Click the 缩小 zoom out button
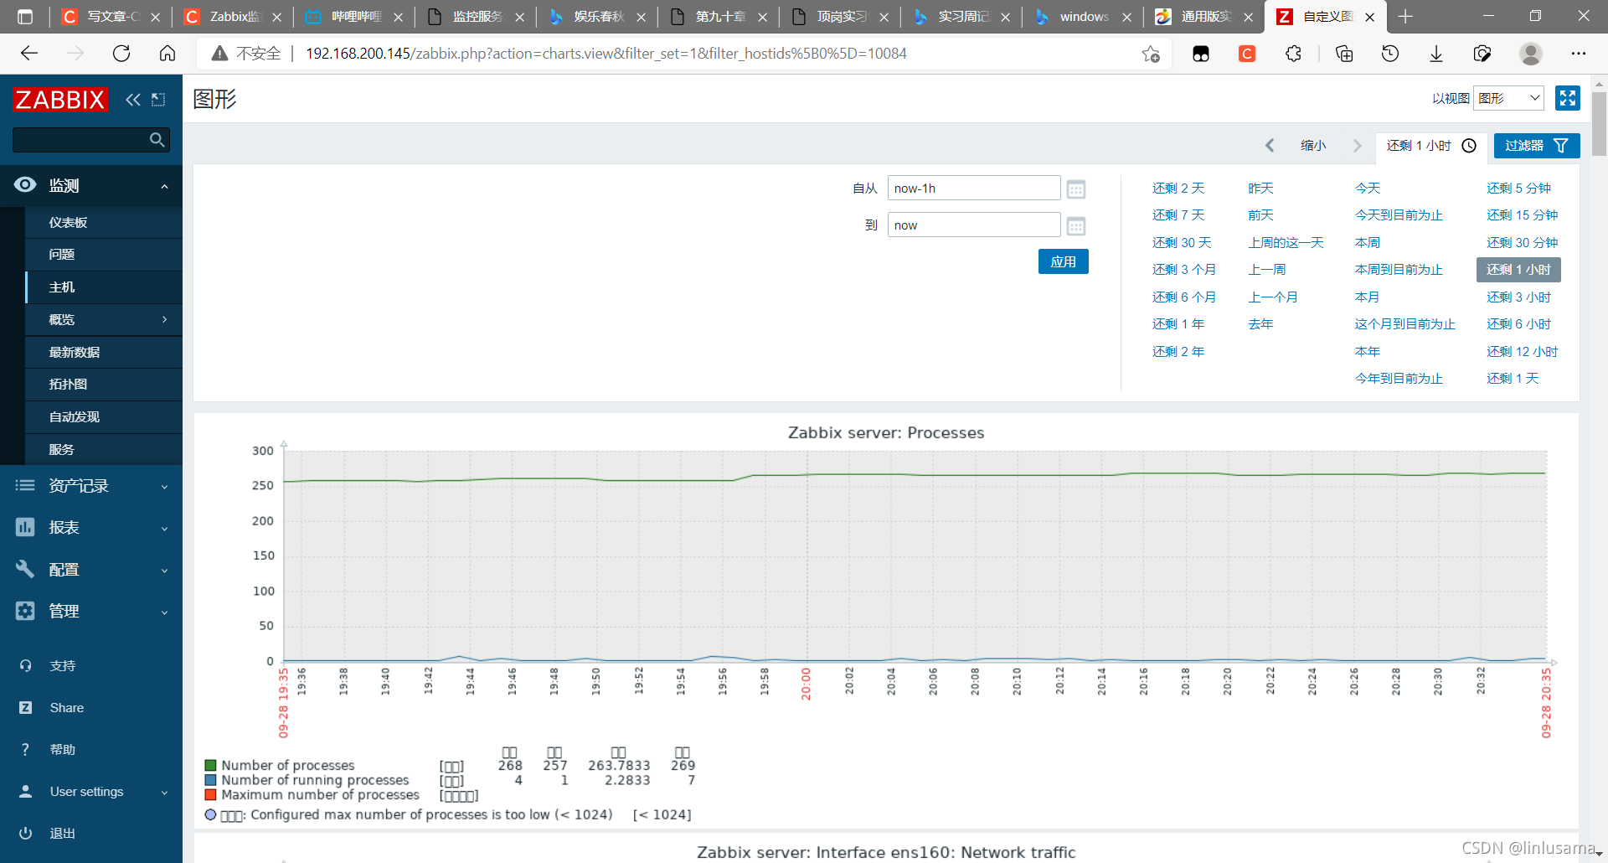The height and width of the screenshot is (863, 1608). click(x=1313, y=146)
